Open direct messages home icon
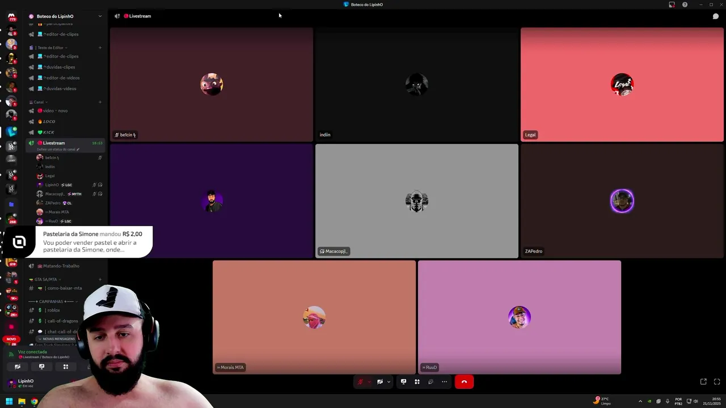The height and width of the screenshot is (408, 726). (x=11, y=16)
